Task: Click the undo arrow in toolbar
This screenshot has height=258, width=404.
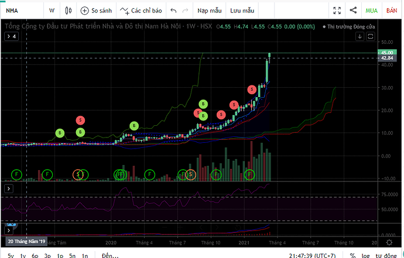Action: (x=173, y=11)
